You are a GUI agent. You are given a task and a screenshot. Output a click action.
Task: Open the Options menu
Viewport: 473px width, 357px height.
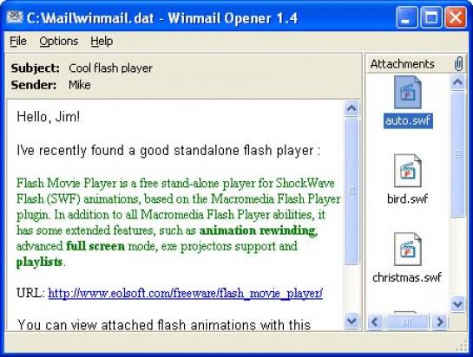click(x=58, y=42)
